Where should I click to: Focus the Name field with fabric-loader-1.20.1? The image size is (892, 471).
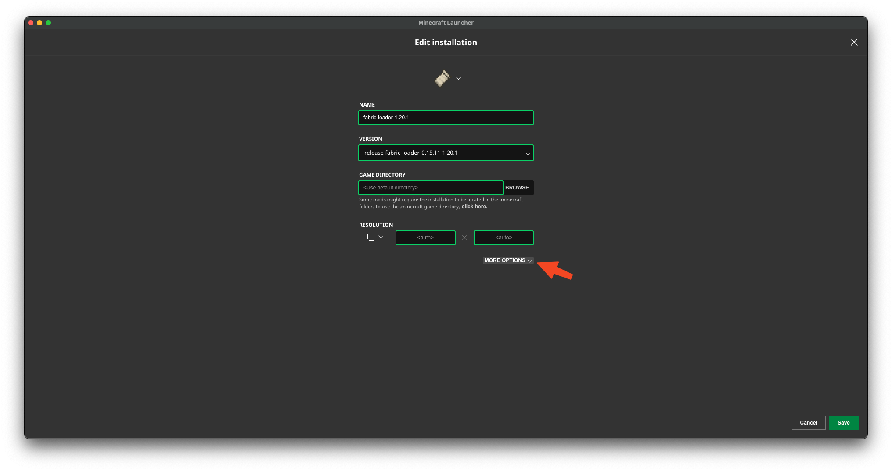[x=446, y=118]
